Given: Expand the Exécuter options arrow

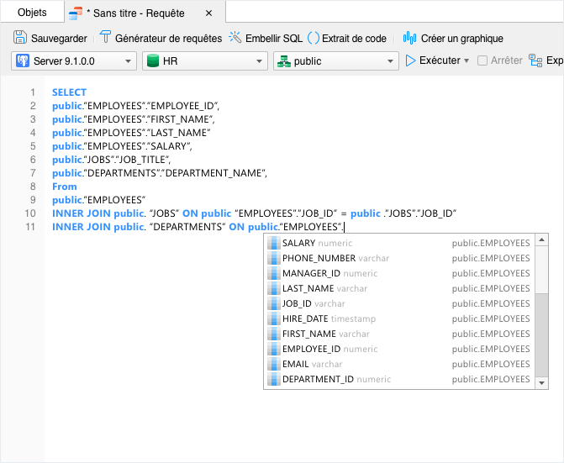Looking at the screenshot, I should tap(466, 61).
